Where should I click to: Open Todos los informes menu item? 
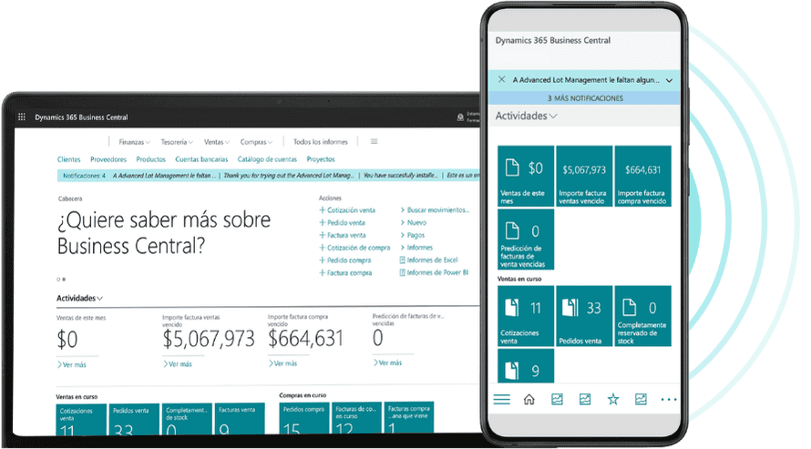tap(320, 142)
